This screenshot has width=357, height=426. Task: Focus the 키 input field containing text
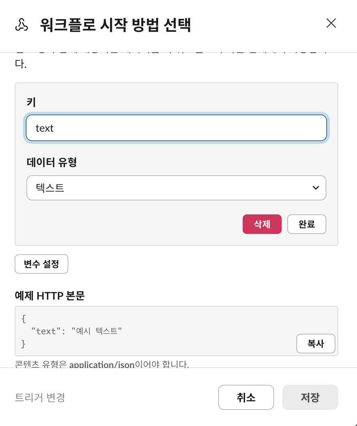(x=176, y=128)
